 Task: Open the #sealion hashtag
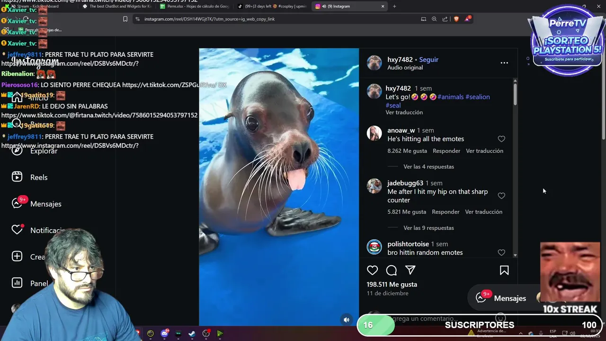478,97
